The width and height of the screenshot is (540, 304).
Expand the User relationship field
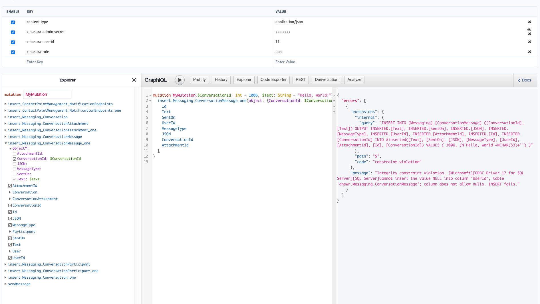pyautogui.click(x=10, y=251)
